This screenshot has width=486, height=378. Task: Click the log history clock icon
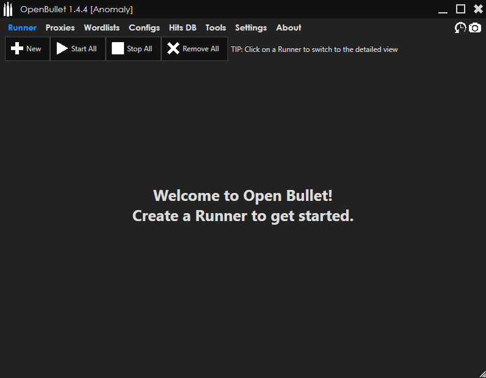[x=460, y=28]
